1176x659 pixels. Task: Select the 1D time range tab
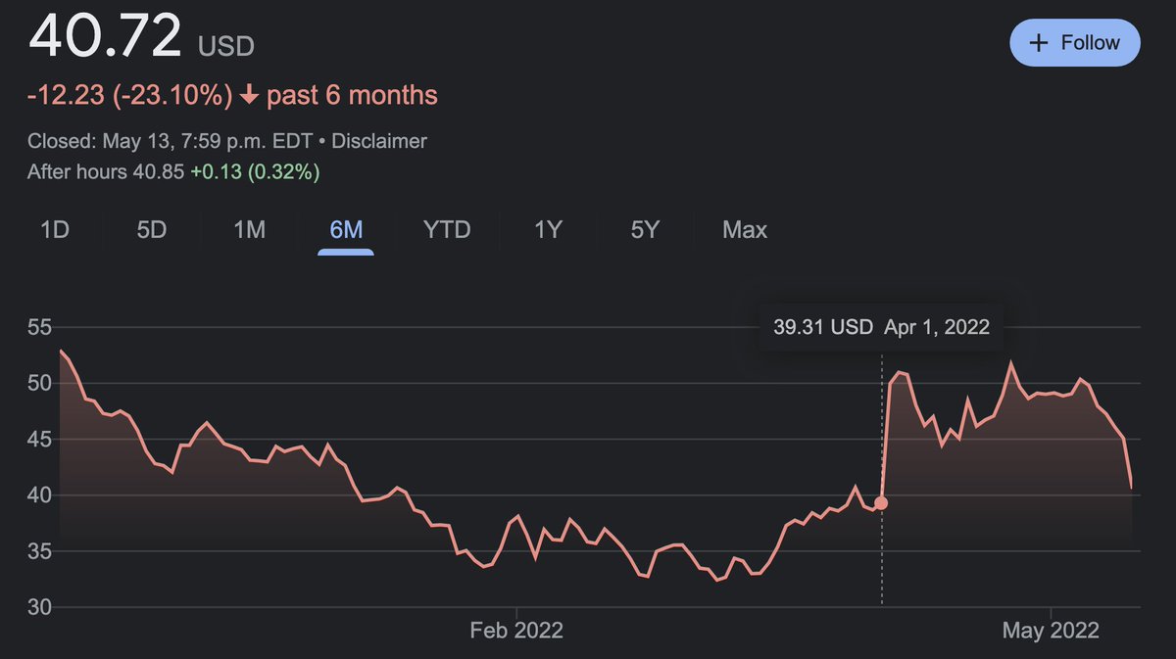(x=55, y=230)
